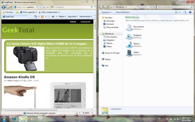Click Nueva biblioteca button

pos(123,12)
